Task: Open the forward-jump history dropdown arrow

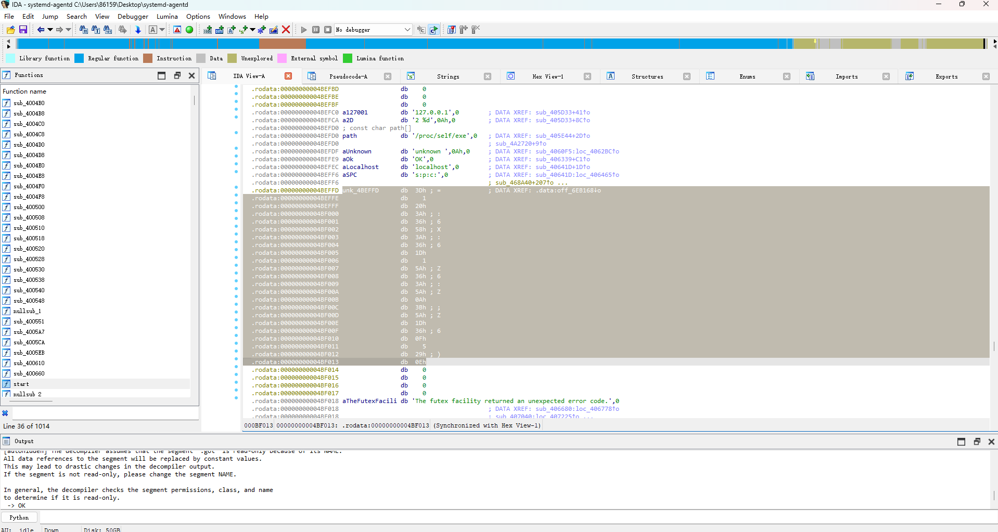Action: click(68, 30)
